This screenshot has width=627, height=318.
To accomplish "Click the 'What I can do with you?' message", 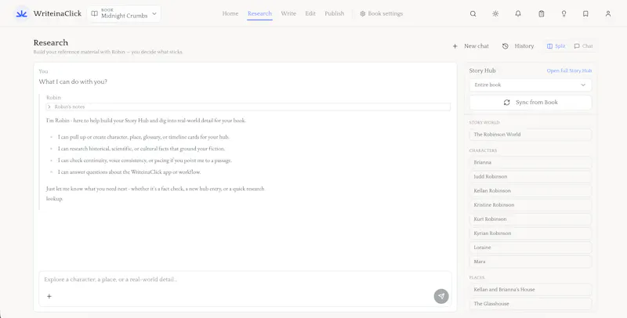I will [73, 82].
